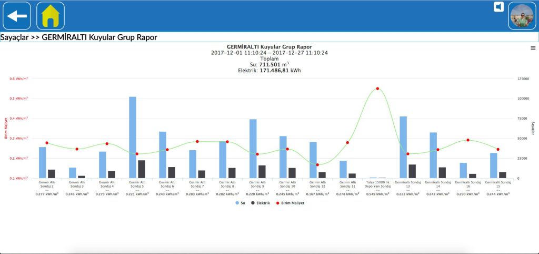Click the back arrow button

[x=17, y=16]
